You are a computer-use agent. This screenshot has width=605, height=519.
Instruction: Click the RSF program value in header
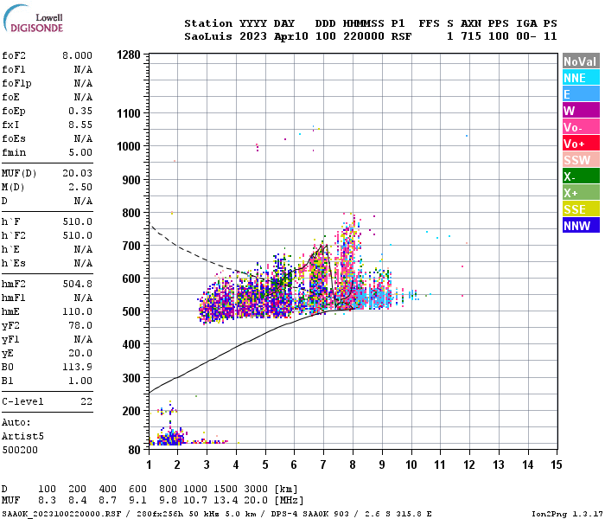[401, 36]
